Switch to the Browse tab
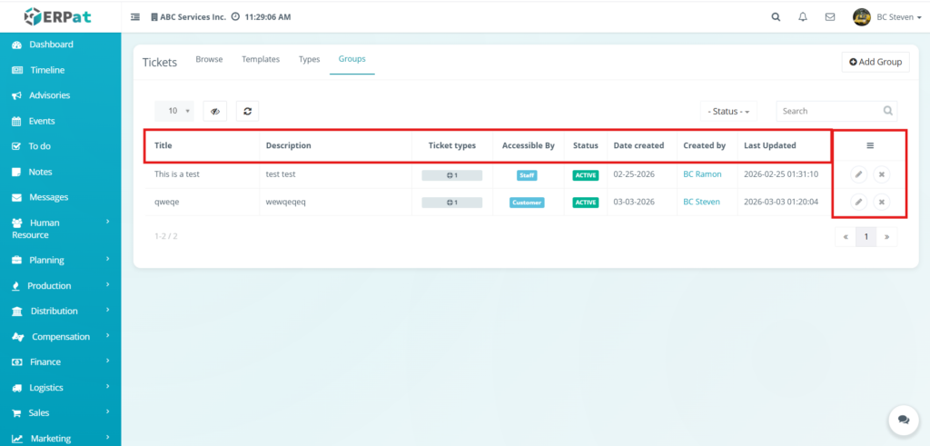 click(209, 59)
